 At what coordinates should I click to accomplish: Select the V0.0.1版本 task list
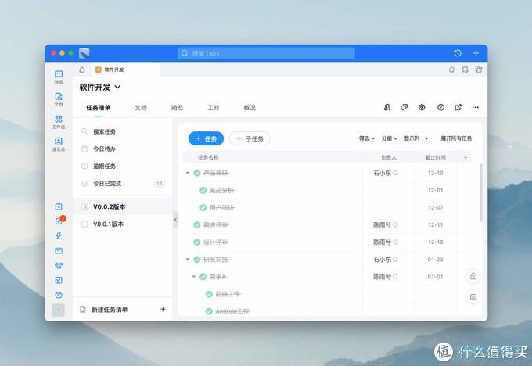pos(123,224)
